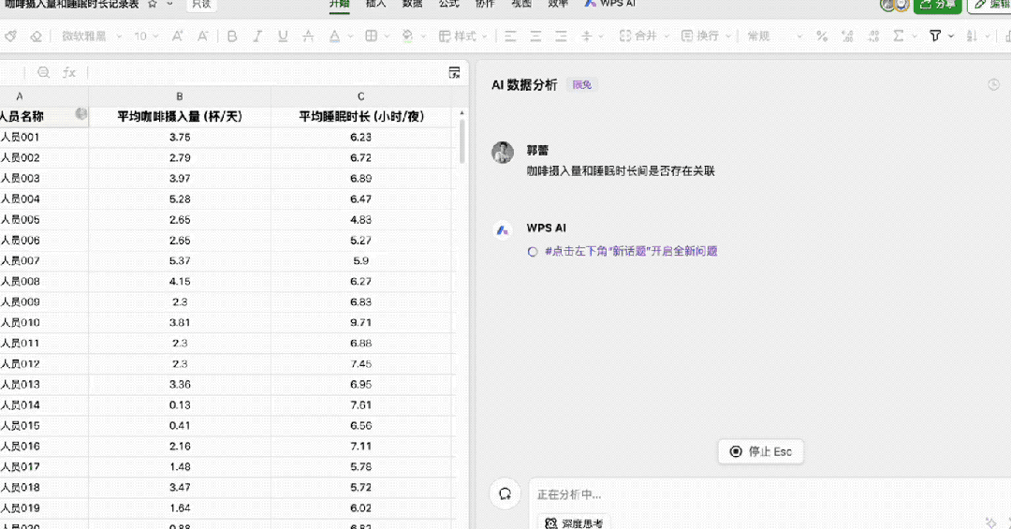Open the AutoSum sigma icon
The image size is (1011, 529).
(x=898, y=37)
